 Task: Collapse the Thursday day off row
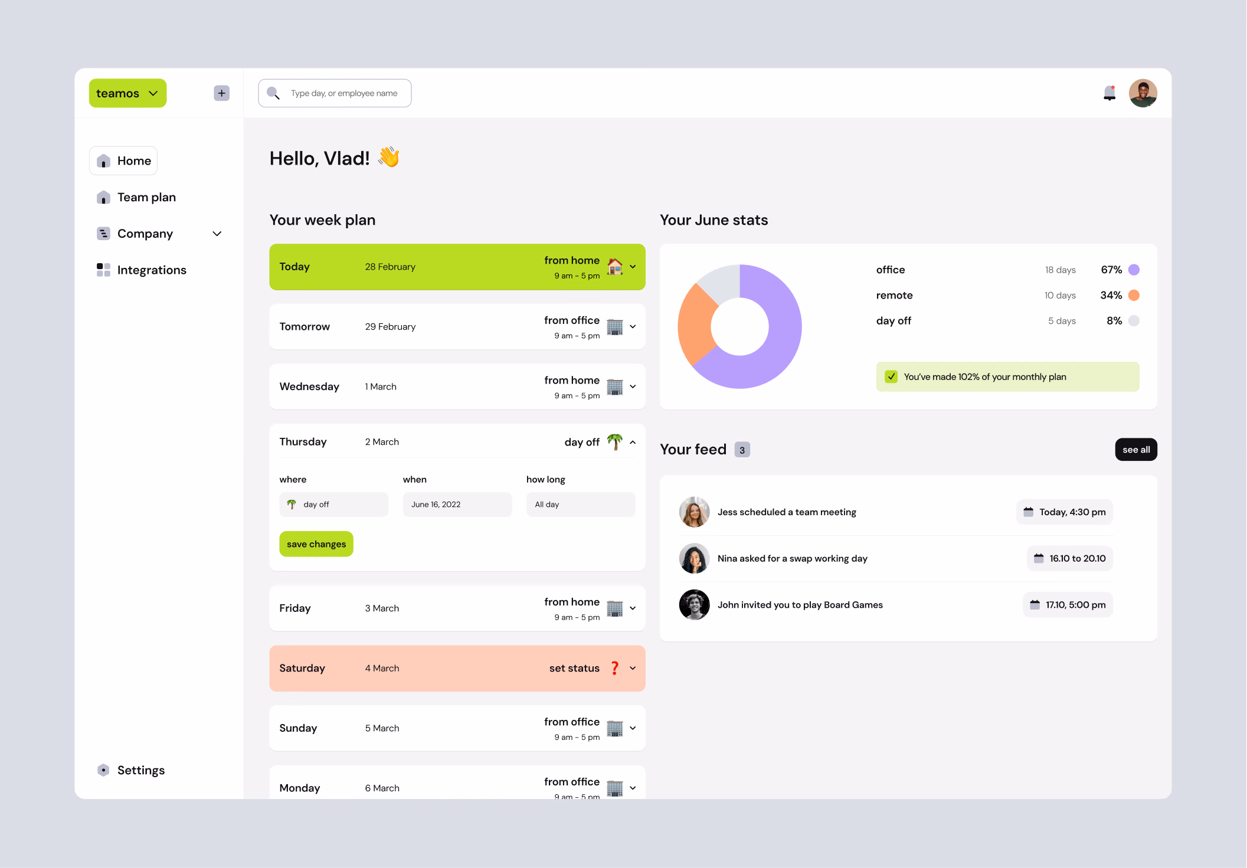[x=633, y=442]
